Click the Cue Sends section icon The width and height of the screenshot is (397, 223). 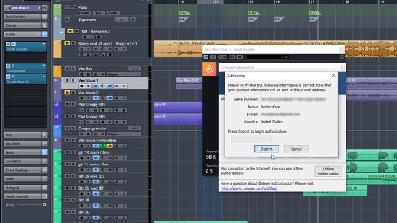click(44, 161)
